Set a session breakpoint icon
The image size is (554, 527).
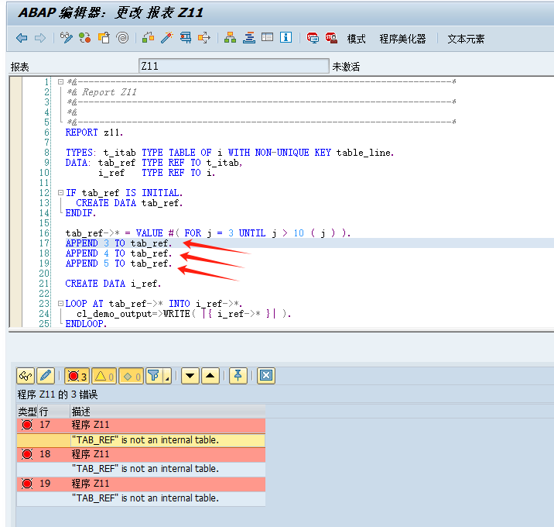click(x=313, y=37)
